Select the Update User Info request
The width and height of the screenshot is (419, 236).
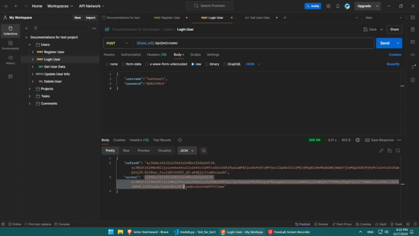57,74
